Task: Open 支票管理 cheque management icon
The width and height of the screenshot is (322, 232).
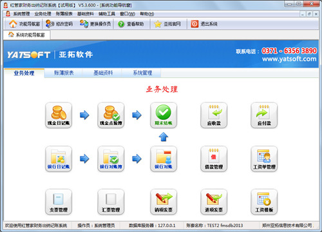Action: tap(59, 202)
